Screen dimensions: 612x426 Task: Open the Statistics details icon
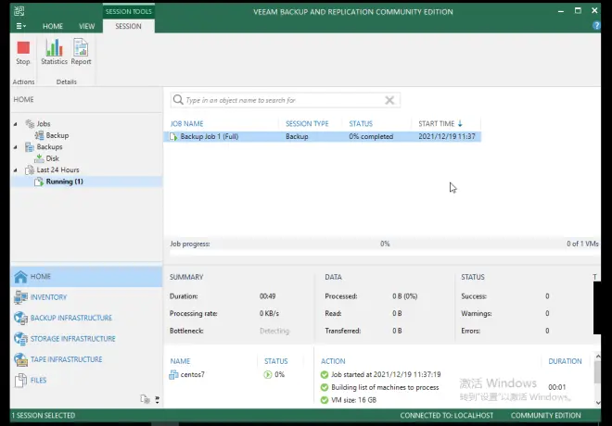coord(54,52)
